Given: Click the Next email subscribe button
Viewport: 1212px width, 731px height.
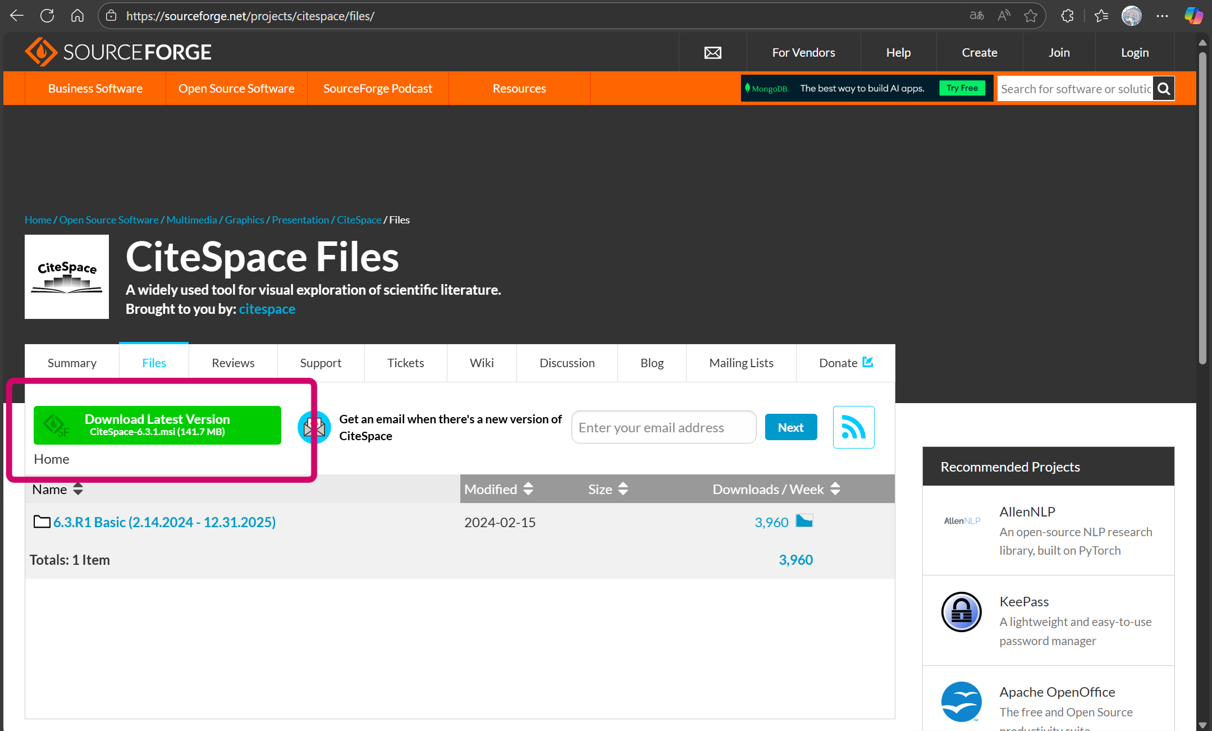Looking at the screenshot, I should 790,427.
